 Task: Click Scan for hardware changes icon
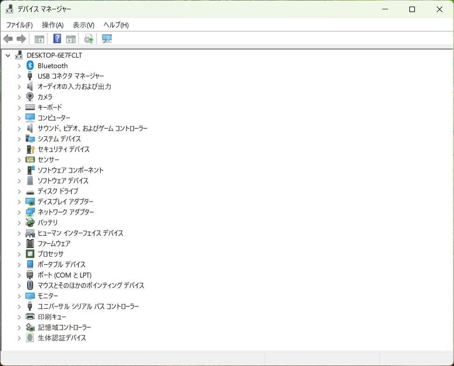coord(107,39)
